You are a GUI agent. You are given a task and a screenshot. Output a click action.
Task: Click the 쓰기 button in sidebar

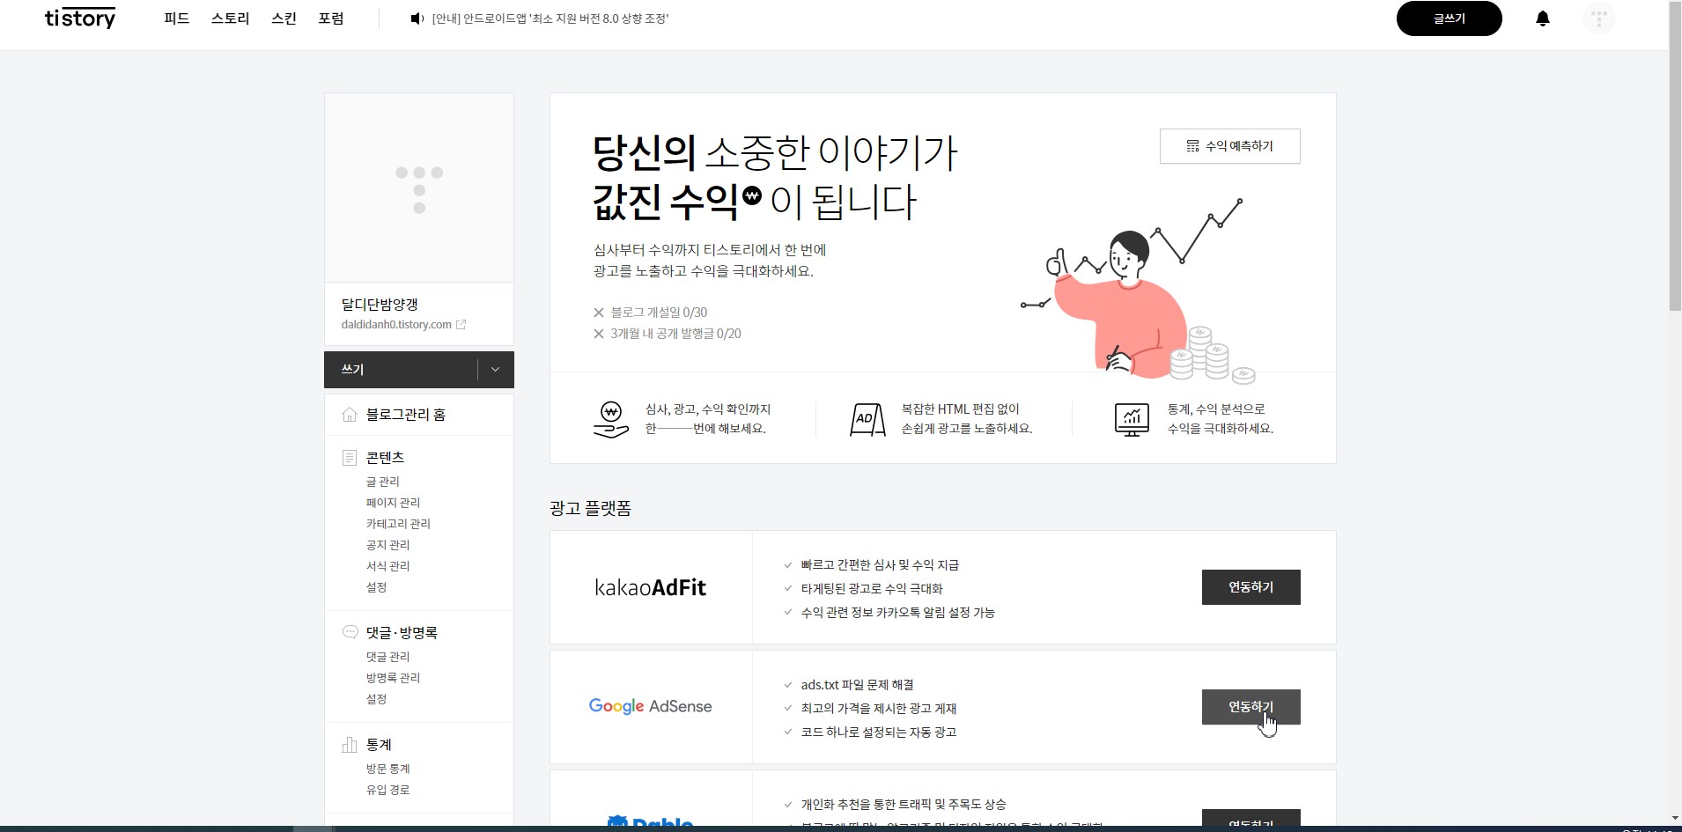pyautogui.click(x=401, y=370)
